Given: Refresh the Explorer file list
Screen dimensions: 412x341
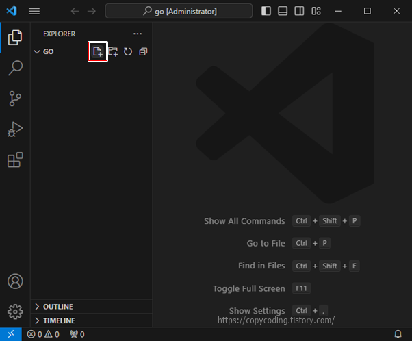Looking at the screenshot, I should (x=128, y=51).
